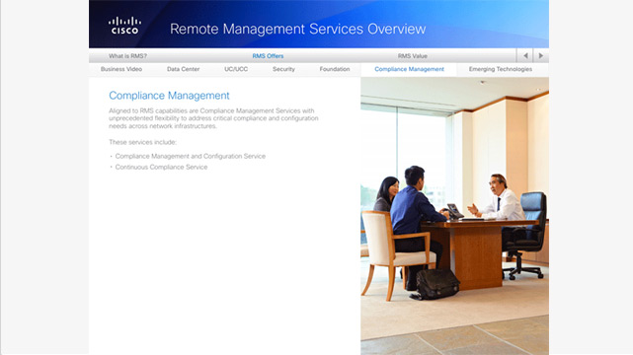The width and height of the screenshot is (633, 355).
Task: Open the Security tab
Action: [x=283, y=69]
